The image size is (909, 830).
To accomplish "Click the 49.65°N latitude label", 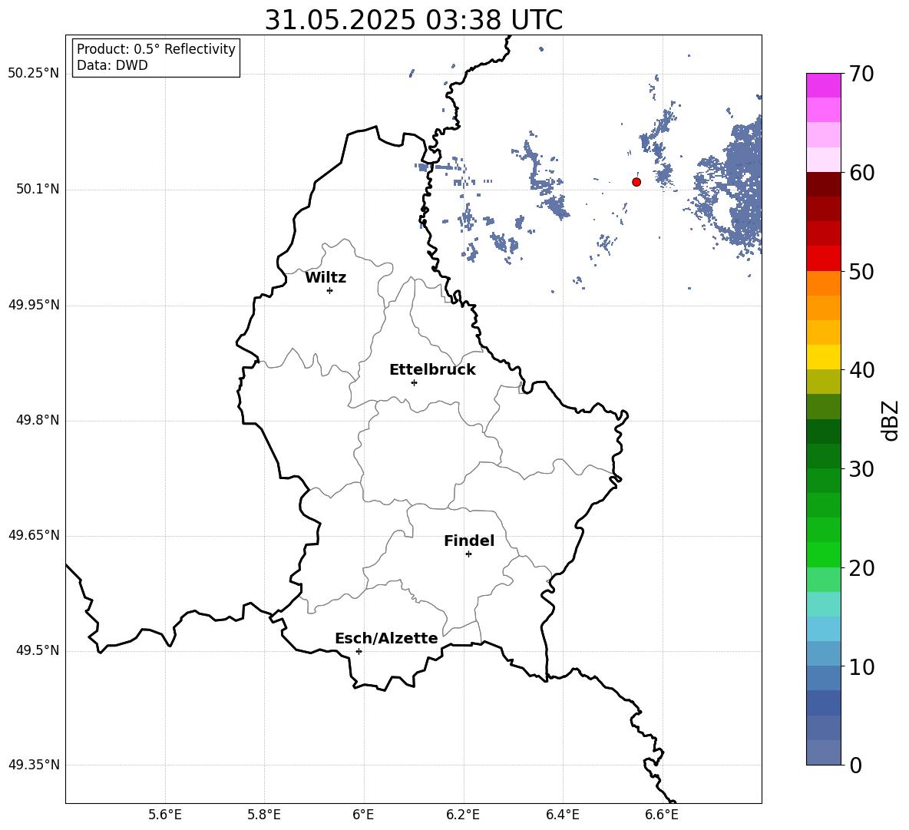I will tap(34, 535).
